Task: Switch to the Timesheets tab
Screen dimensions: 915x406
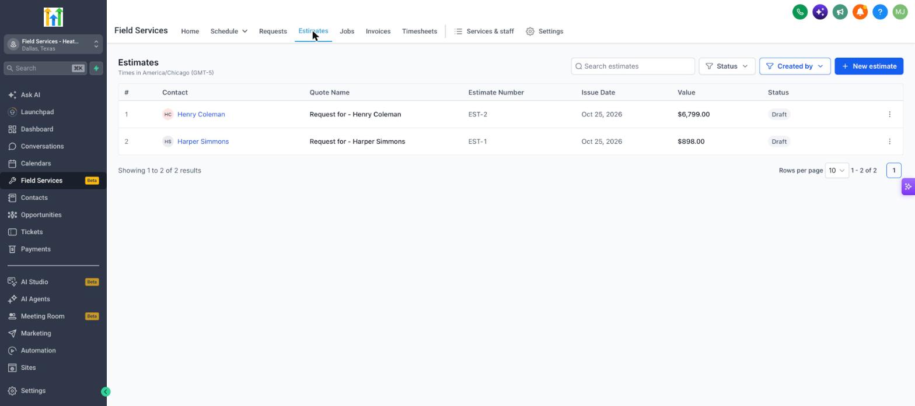Action: (x=420, y=31)
